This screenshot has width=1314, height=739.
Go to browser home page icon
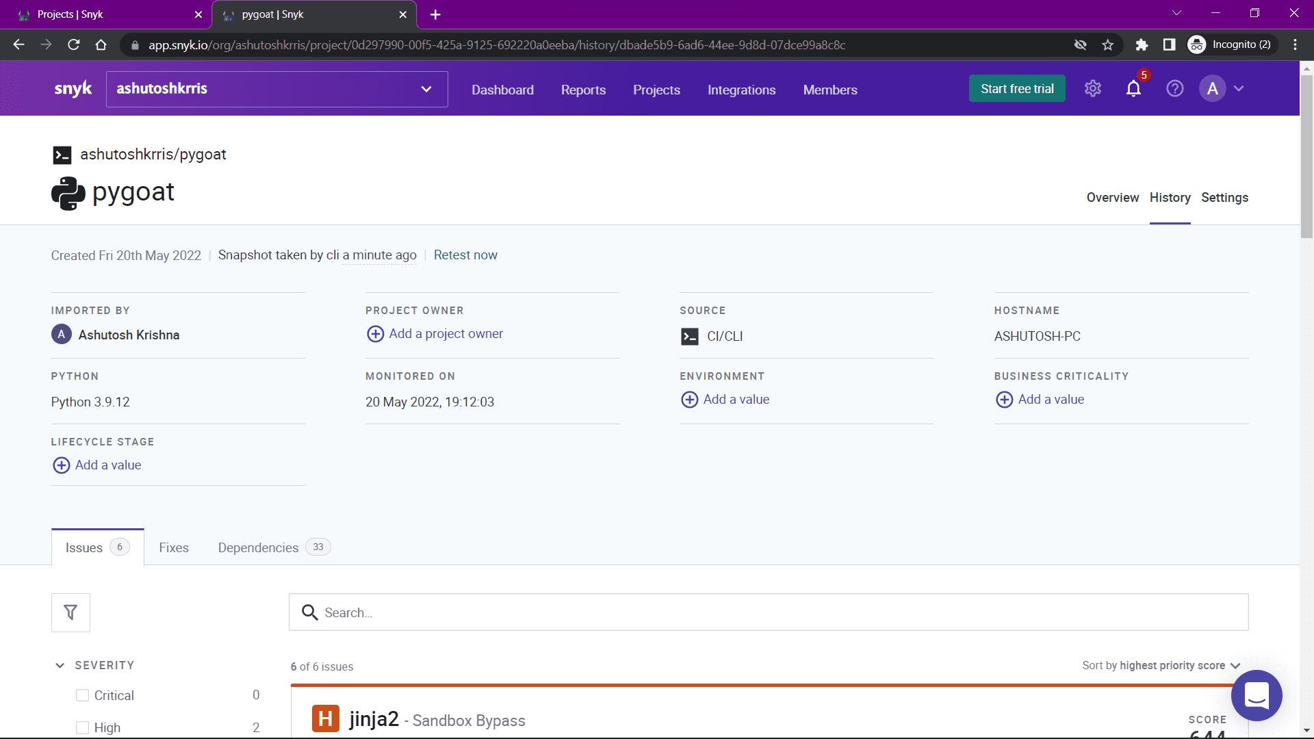tap(101, 45)
